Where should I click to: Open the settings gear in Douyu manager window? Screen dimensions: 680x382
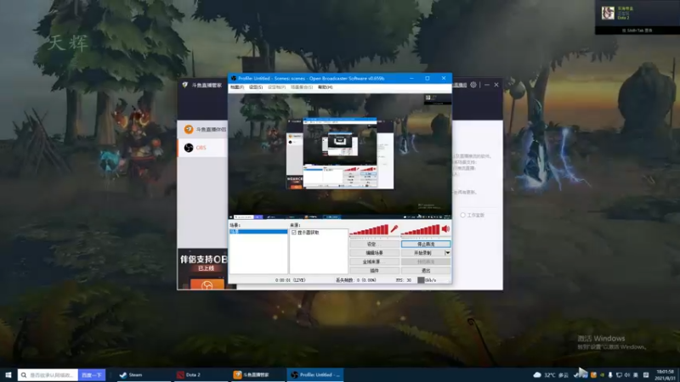pyautogui.click(x=473, y=85)
